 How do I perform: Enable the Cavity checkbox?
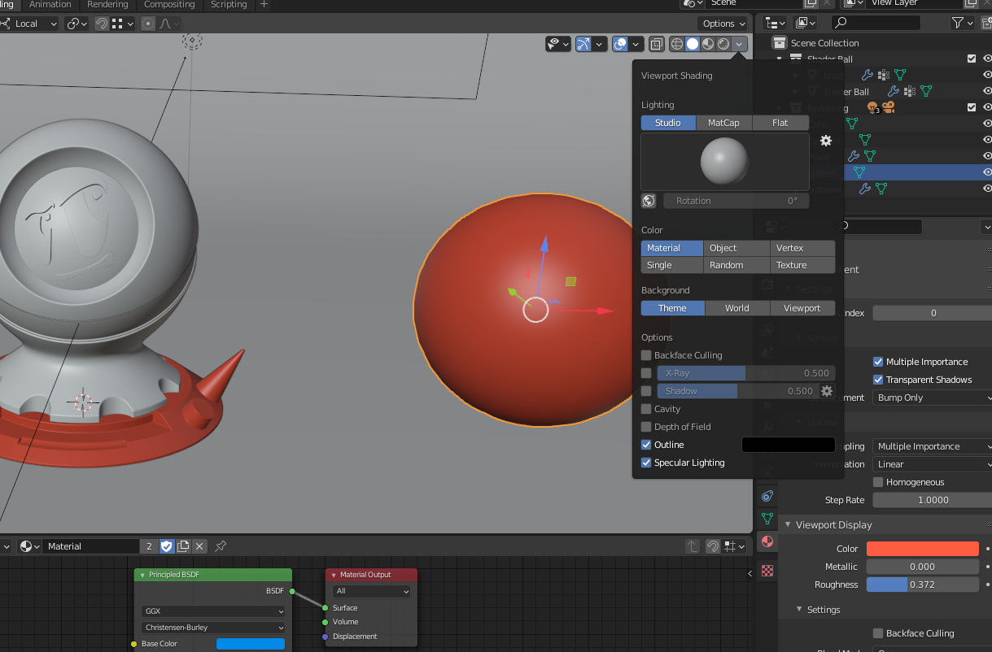(x=646, y=409)
